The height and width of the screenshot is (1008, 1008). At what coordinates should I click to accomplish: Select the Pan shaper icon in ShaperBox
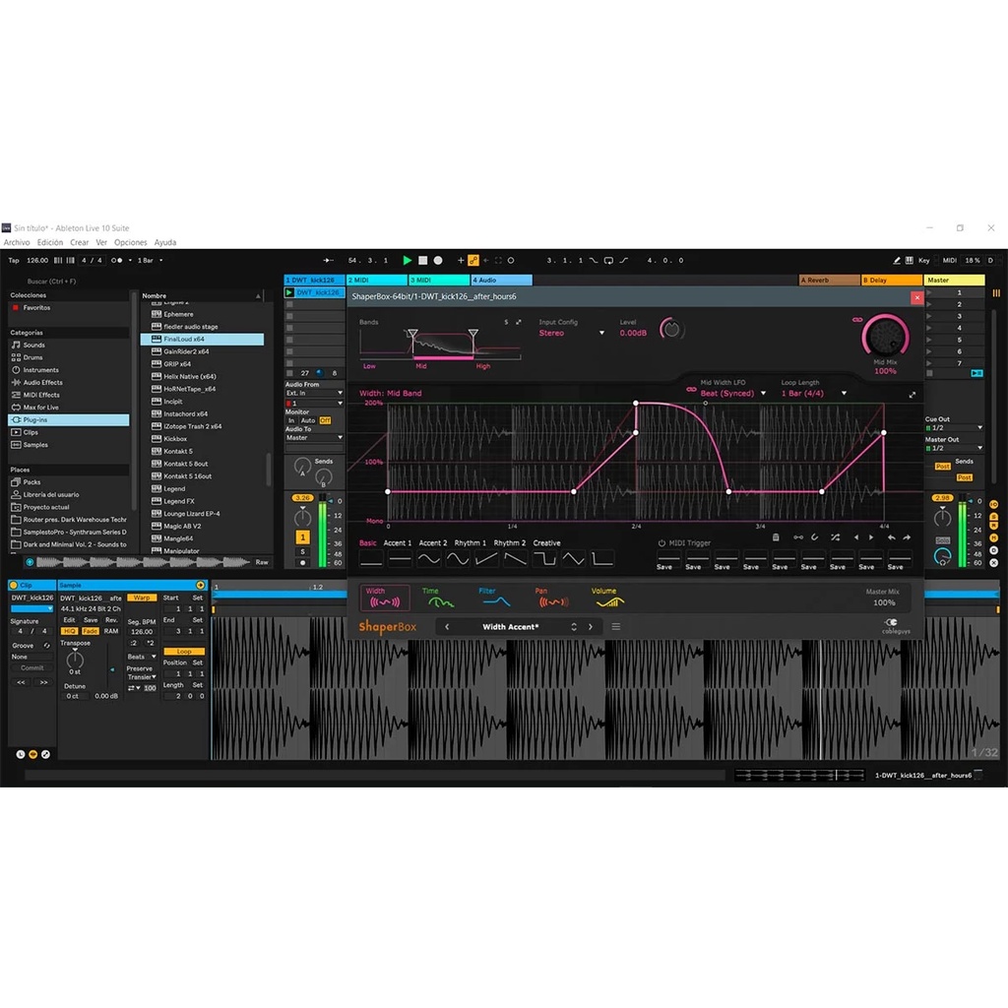tap(553, 598)
